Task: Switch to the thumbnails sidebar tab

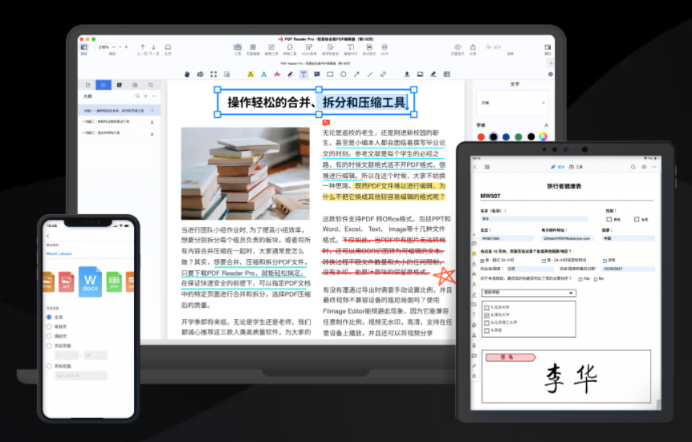Action: coord(88,85)
